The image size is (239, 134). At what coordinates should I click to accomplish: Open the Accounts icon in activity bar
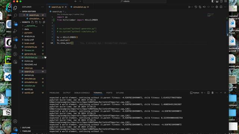(15, 121)
